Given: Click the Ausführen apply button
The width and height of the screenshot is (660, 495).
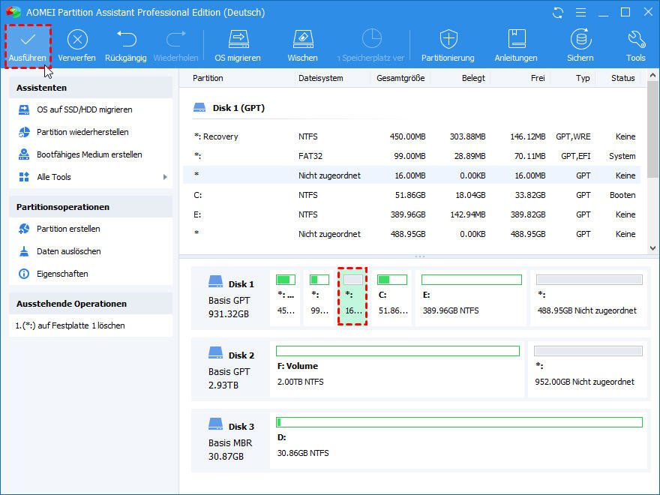Looking at the screenshot, I should [28, 46].
